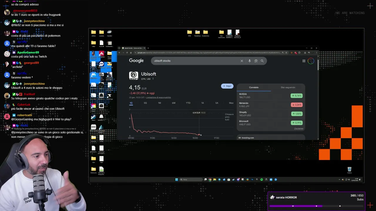Screen dimensions: 376x211
Task: Open the Chrome tab search dropdown
Action: coord(119,48)
